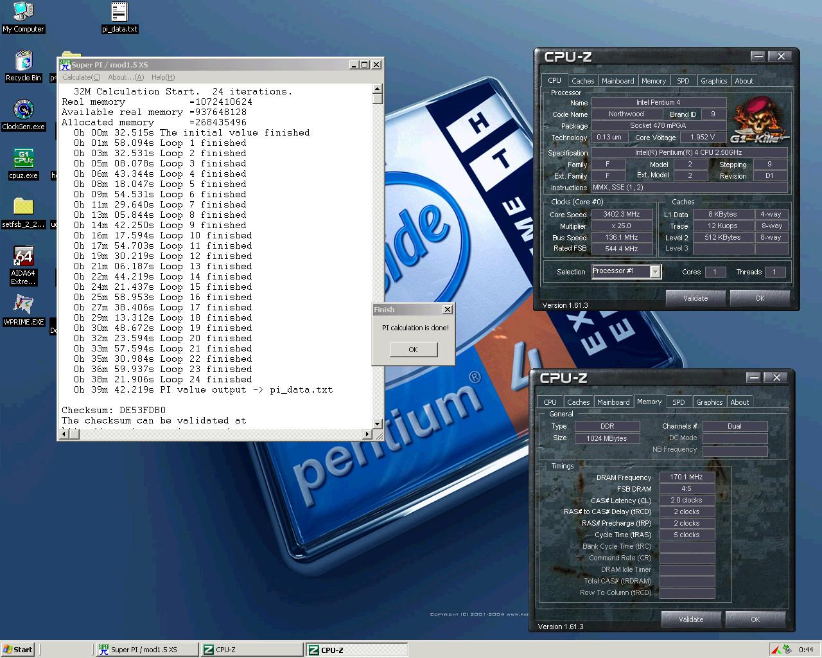Screen dimensions: 822x658
Task: Click the Memory Size value 1024 MBytes
Action: click(607, 438)
